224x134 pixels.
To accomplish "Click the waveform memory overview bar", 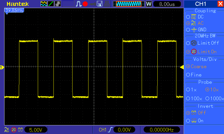I will (x=129, y=4).
